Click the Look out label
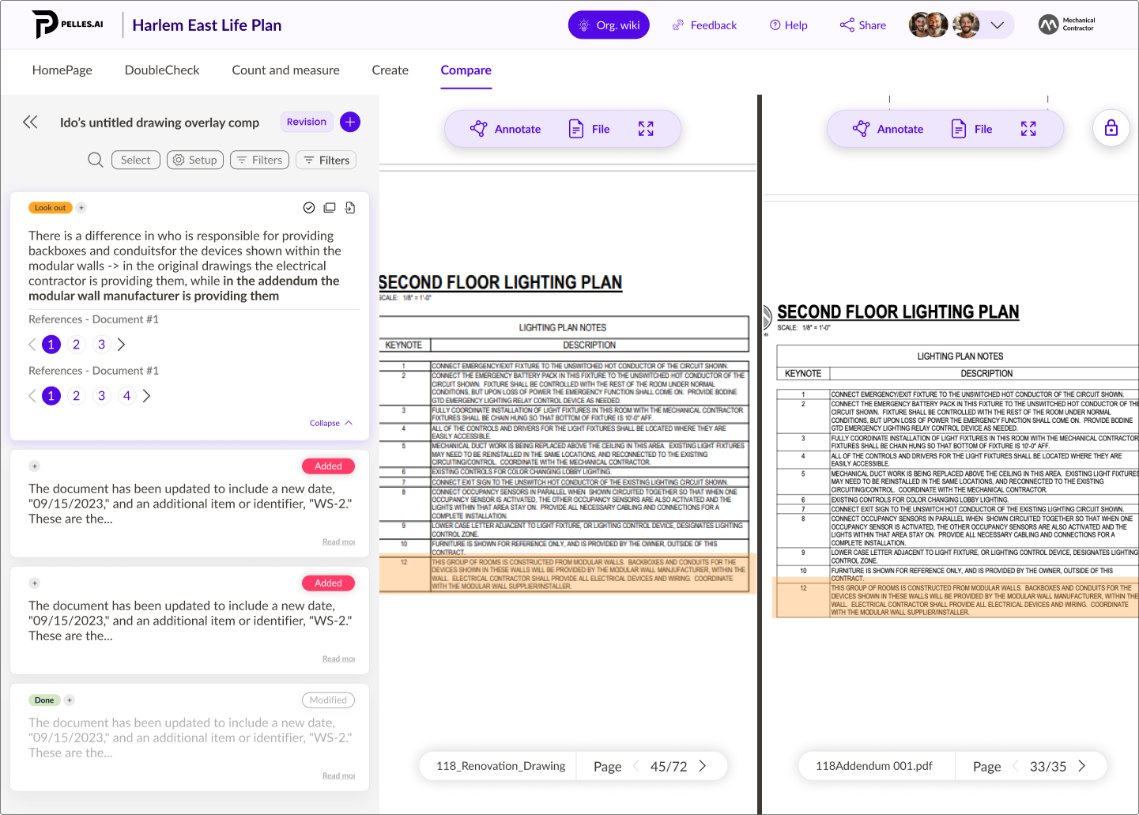The image size is (1139, 815). [51, 208]
